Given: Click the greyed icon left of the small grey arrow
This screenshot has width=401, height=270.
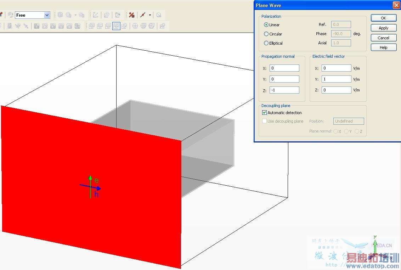Looking at the screenshot, I should point(68,15).
